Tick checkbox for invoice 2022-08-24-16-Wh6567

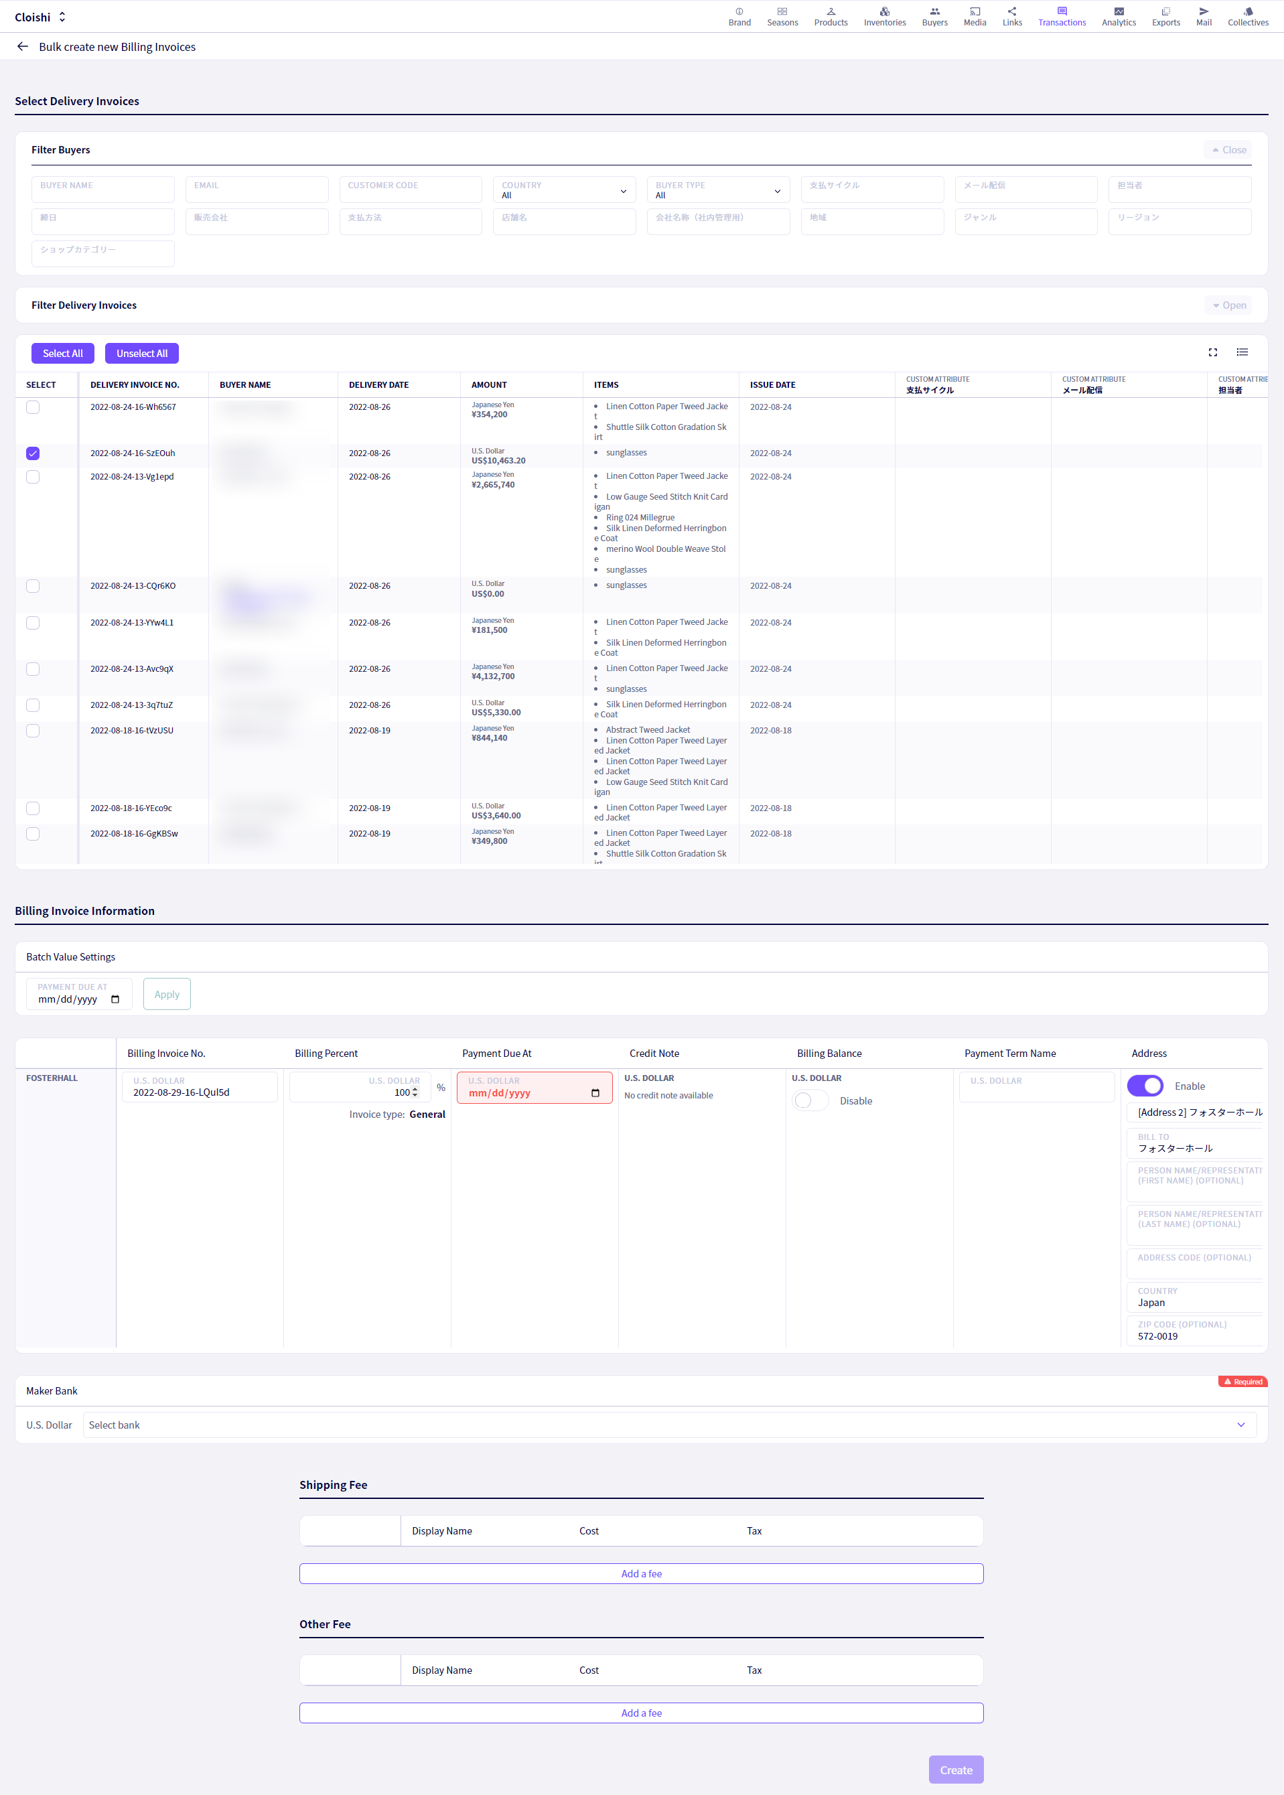coord(32,407)
